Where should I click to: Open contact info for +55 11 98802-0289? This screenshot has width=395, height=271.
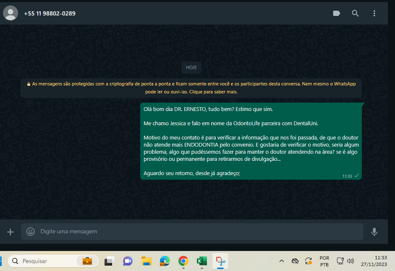click(50, 13)
